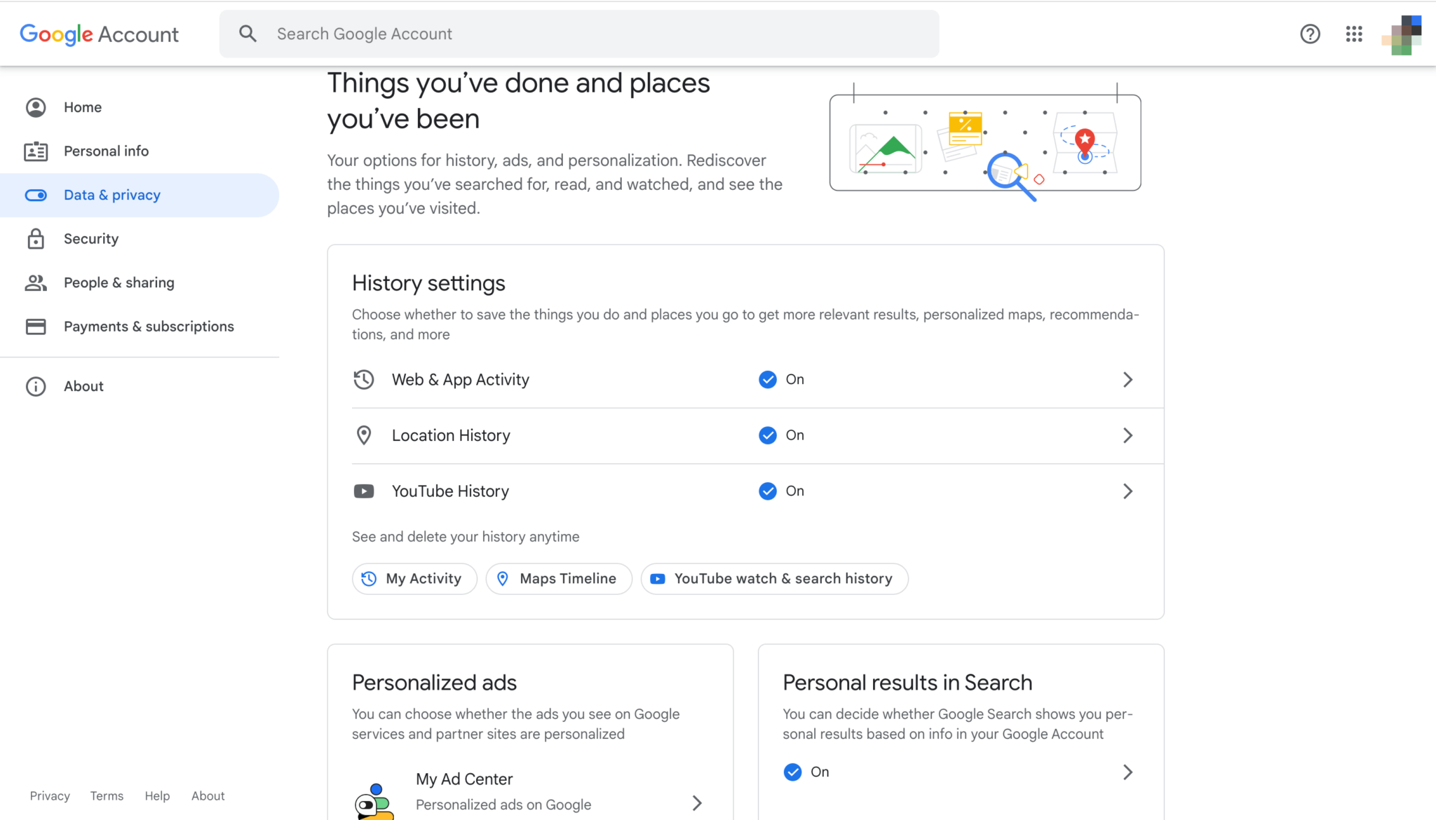The width and height of the screenshot is (1436, 820).
Task: Click the YouTube History play icon
Action: tap(364, 491)
